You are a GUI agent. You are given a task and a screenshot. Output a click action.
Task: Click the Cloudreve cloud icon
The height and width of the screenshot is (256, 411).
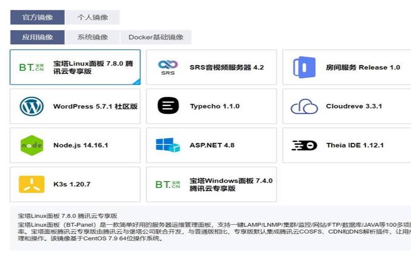[x=304, y=106]
